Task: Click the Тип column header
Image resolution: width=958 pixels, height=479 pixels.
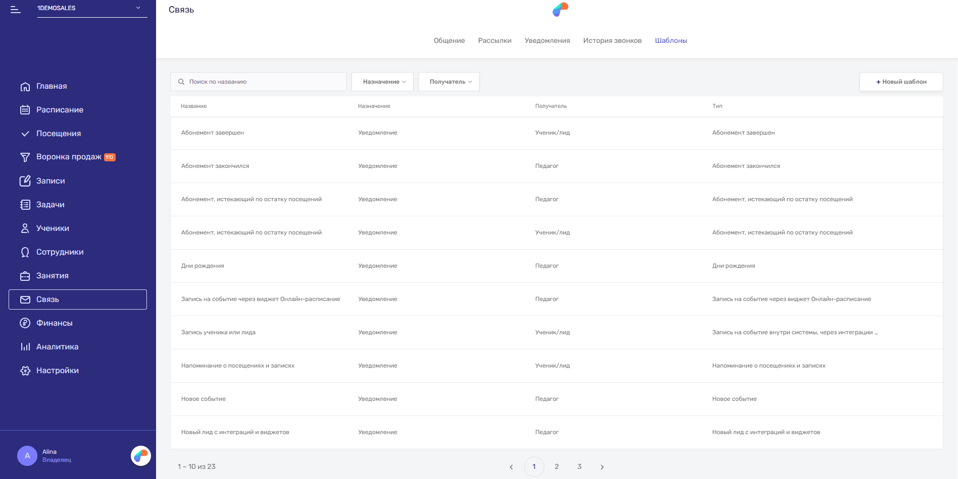Action: tap(717, 106)
